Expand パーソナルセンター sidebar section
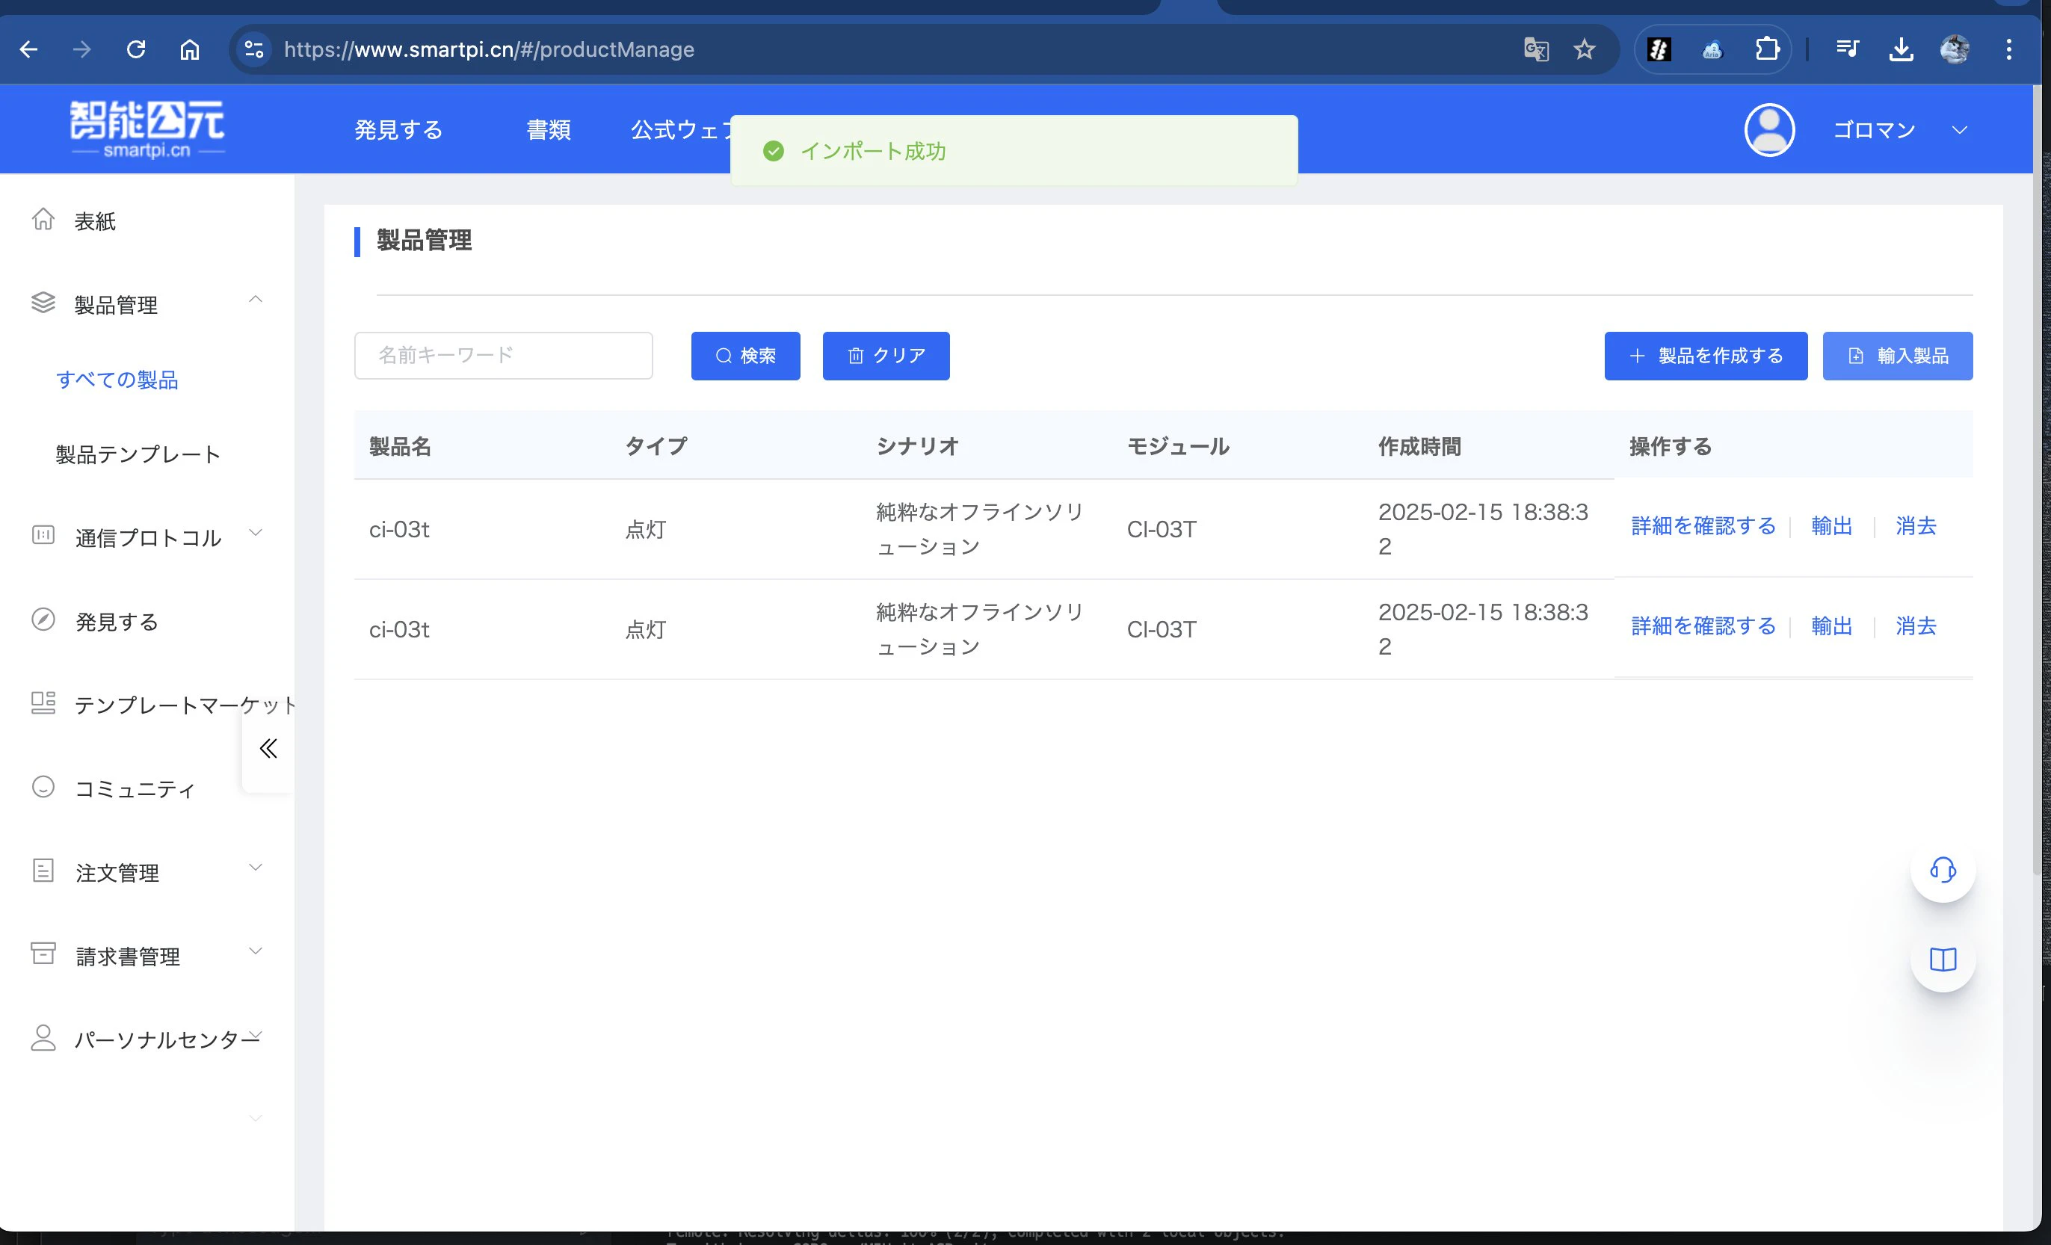 pyautogui.click(x=256, y=1034)
